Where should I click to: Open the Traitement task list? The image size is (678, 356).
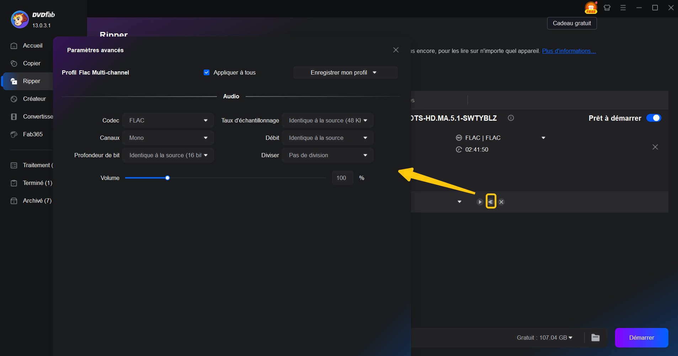(x=38, y=165)
